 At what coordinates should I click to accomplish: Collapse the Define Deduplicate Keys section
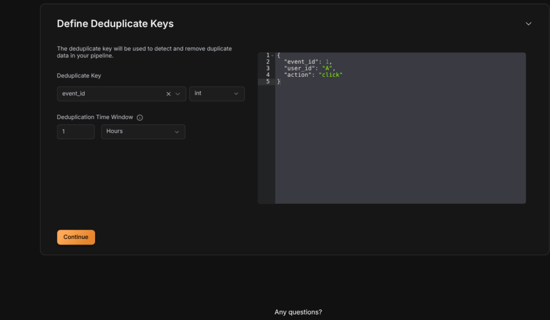click(528, 24)
